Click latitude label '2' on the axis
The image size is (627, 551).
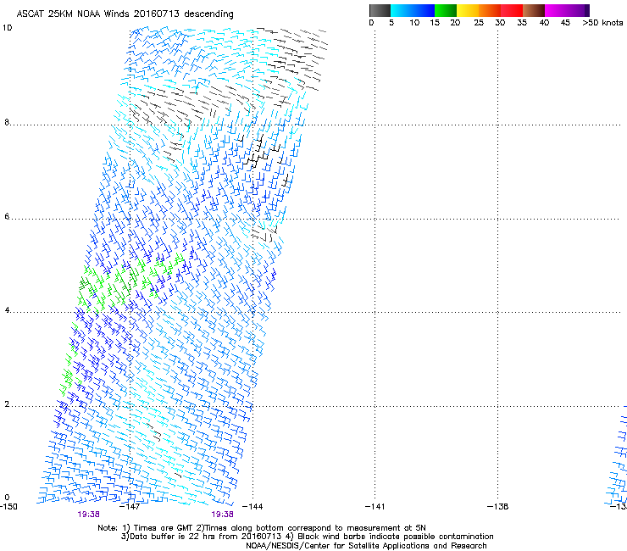point(7,404)
